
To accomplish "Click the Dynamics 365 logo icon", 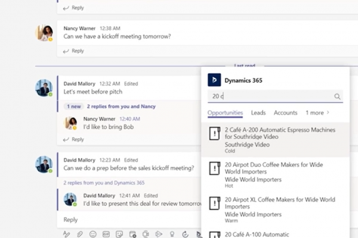I will 214,80.
